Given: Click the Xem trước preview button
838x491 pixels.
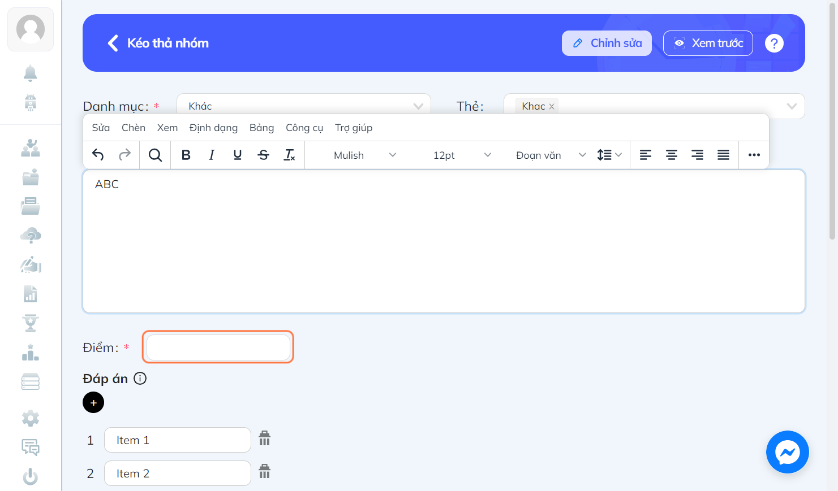Looking at the screenshot, I should click(x=708, y=43).
